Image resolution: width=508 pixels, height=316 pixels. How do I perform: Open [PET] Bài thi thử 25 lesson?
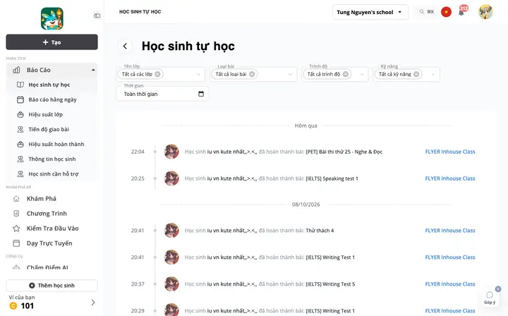(x=344, y=152)
